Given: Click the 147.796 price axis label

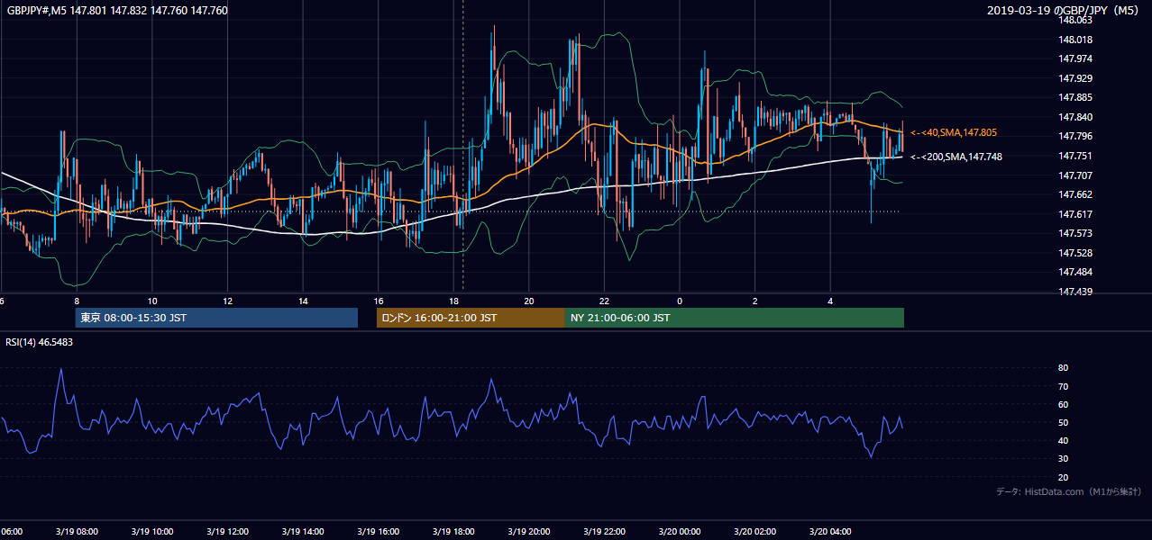Looking at the screenshot, I should point(1074,137).
